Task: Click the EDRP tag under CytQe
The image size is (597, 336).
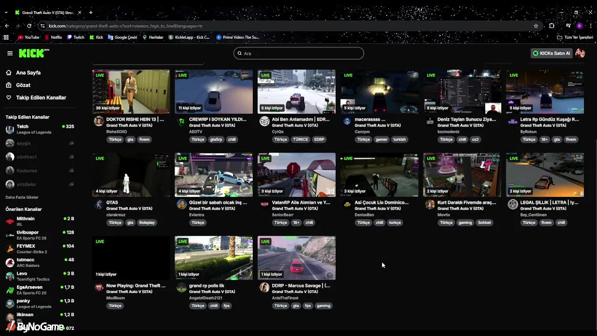Action: pyautogui.click(x=319, y=140)
